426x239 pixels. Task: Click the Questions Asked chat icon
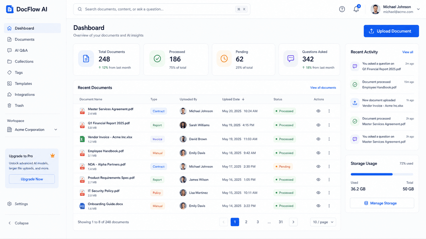(x=291, y=59)
